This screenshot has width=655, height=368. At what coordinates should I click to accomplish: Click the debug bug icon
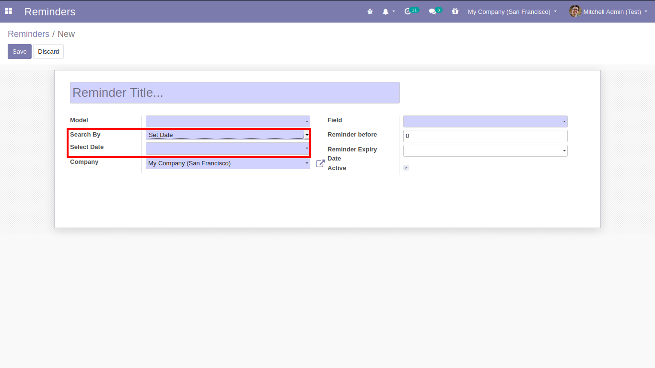pos(370,11)
